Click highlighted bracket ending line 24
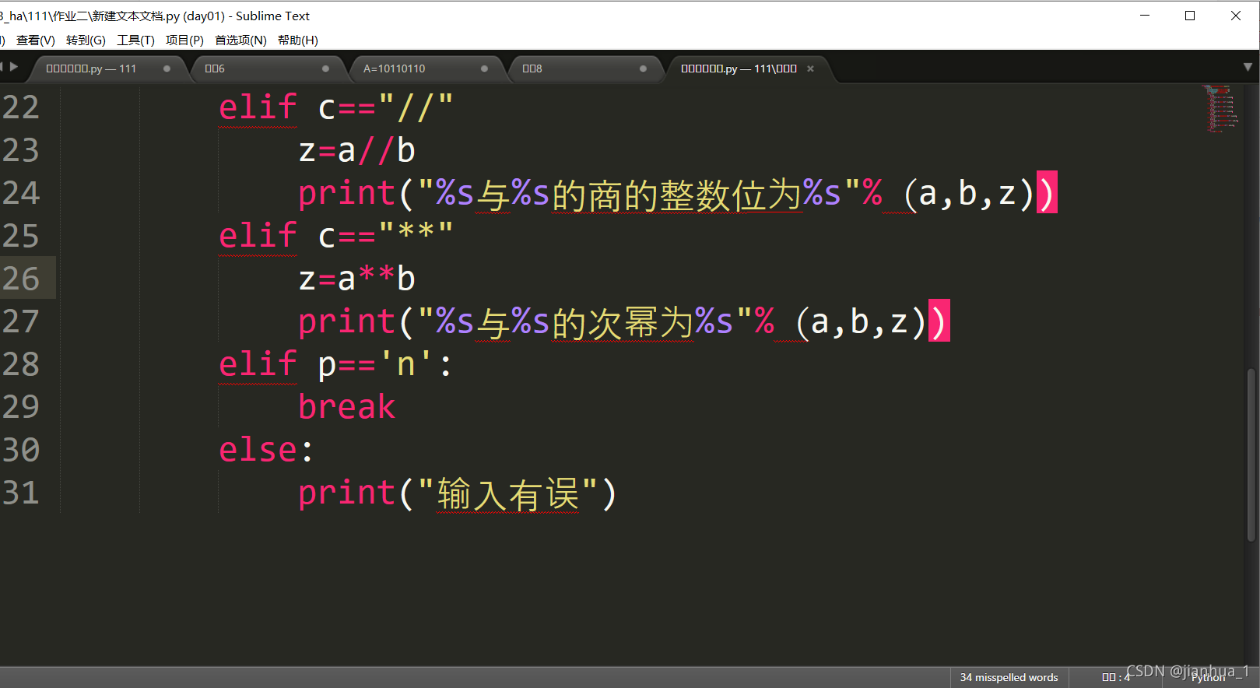Viewport: 1260px width, 688px height. point(1047,193)
